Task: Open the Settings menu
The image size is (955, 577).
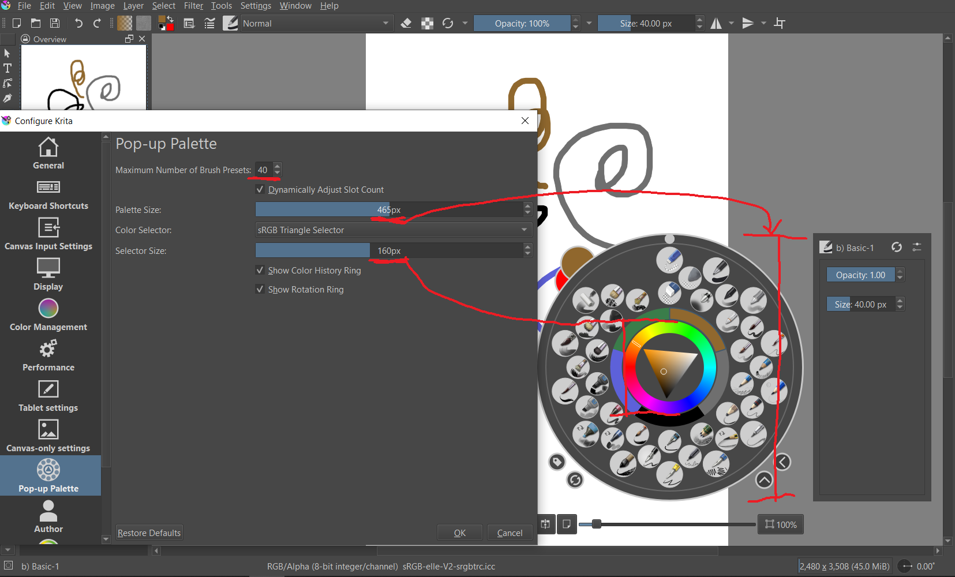Action: tap(256, 6)
